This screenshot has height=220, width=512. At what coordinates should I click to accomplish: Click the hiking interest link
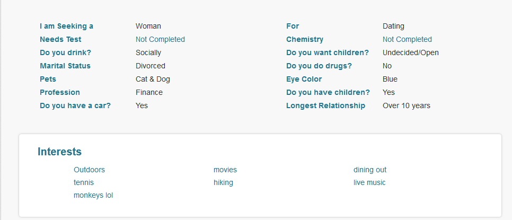(x=223, y=182)
